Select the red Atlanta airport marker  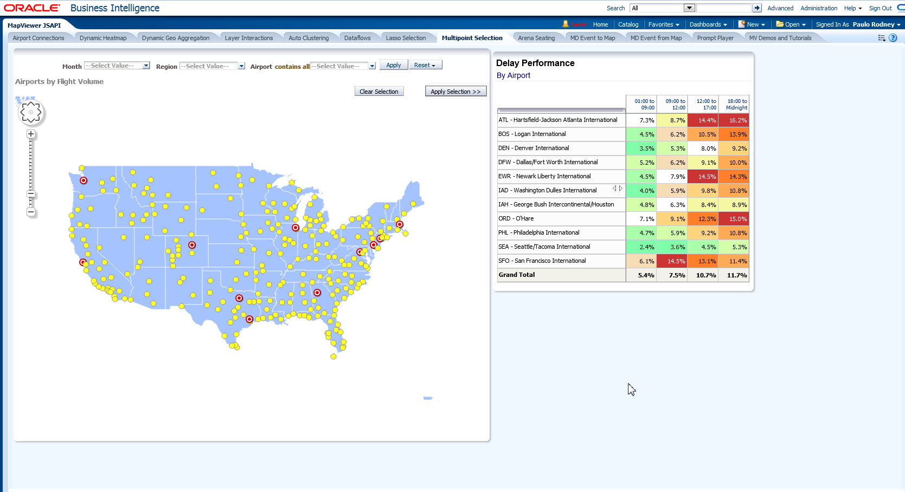[x=317, y=293]
